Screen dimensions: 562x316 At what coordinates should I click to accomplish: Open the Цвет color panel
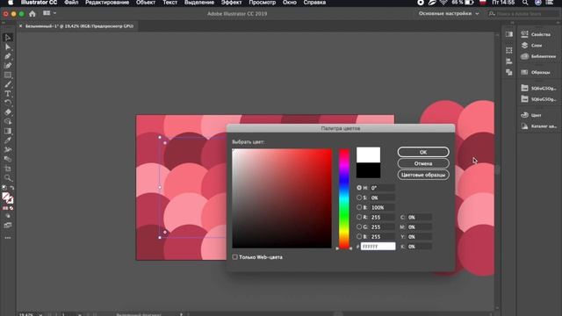[531, 115]
